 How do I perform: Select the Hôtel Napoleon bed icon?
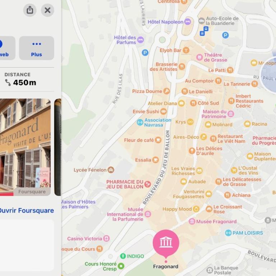click(188, 22)
